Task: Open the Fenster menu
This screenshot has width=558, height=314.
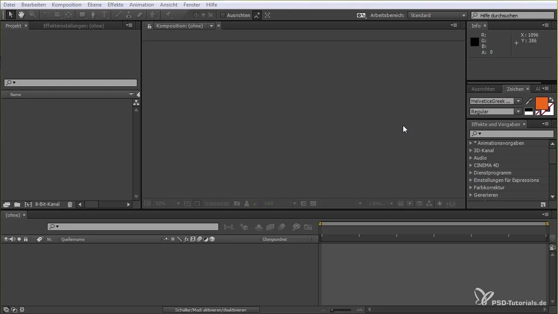Action: [192, 5]
